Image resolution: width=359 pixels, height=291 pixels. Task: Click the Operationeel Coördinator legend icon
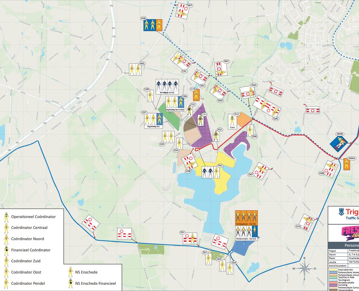[x=6, y=217]
